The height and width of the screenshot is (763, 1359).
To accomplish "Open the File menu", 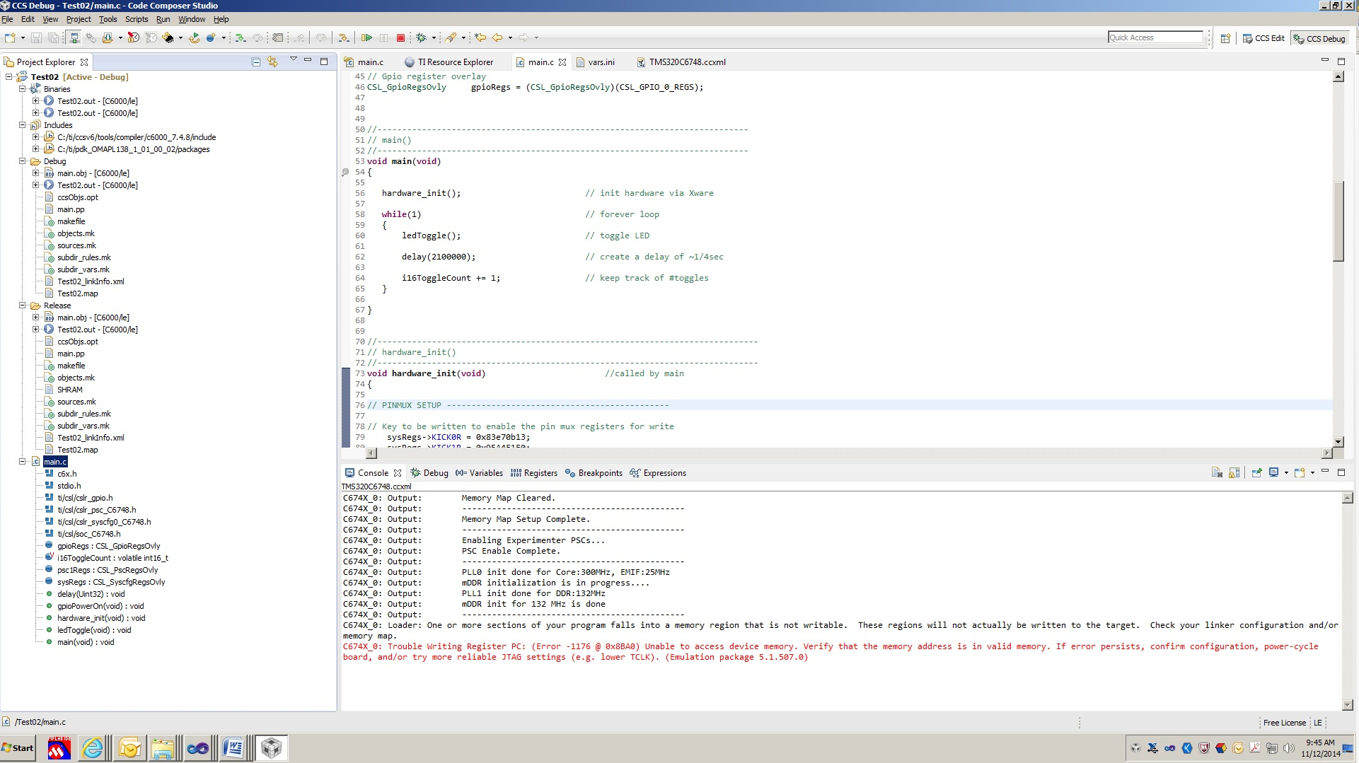I will pos(7,19).
